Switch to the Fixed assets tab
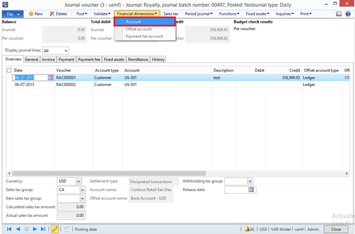This screenshot has height=234, width=355. point(114,60)
